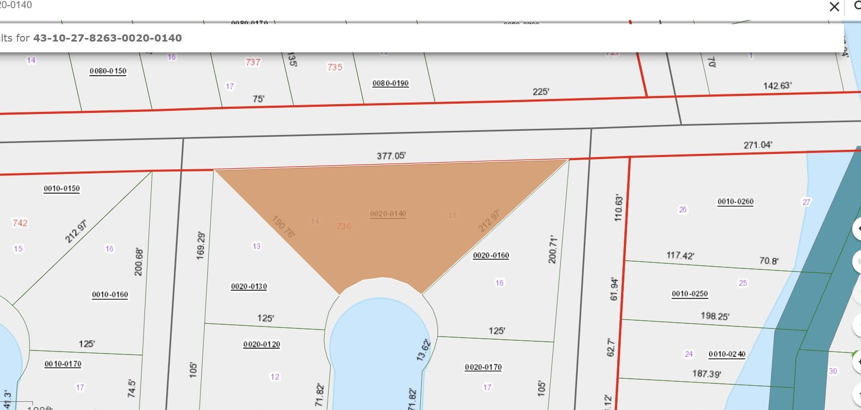Viewport: 861px width, 410px height.
Task: Click lot number 30
Action: click(833, 371)
